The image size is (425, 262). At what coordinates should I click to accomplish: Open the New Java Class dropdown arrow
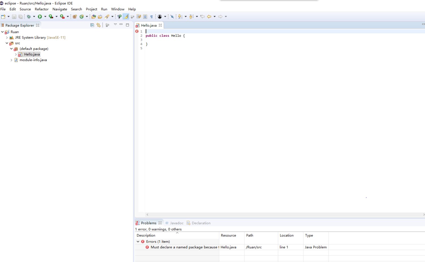[87, 17]
